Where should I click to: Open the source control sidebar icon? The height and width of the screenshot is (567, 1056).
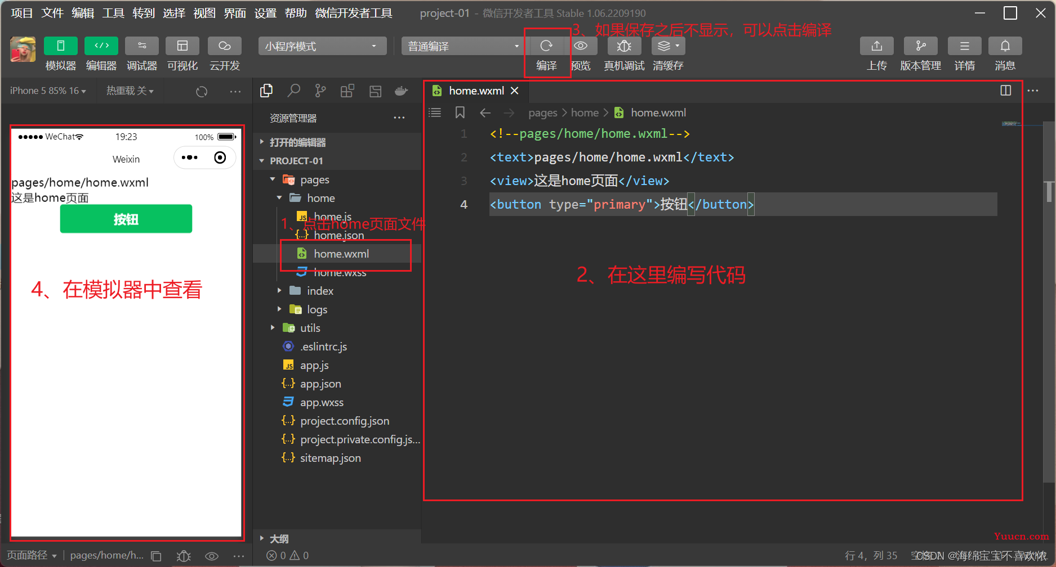pyautogui.click(x=320, y=91)
